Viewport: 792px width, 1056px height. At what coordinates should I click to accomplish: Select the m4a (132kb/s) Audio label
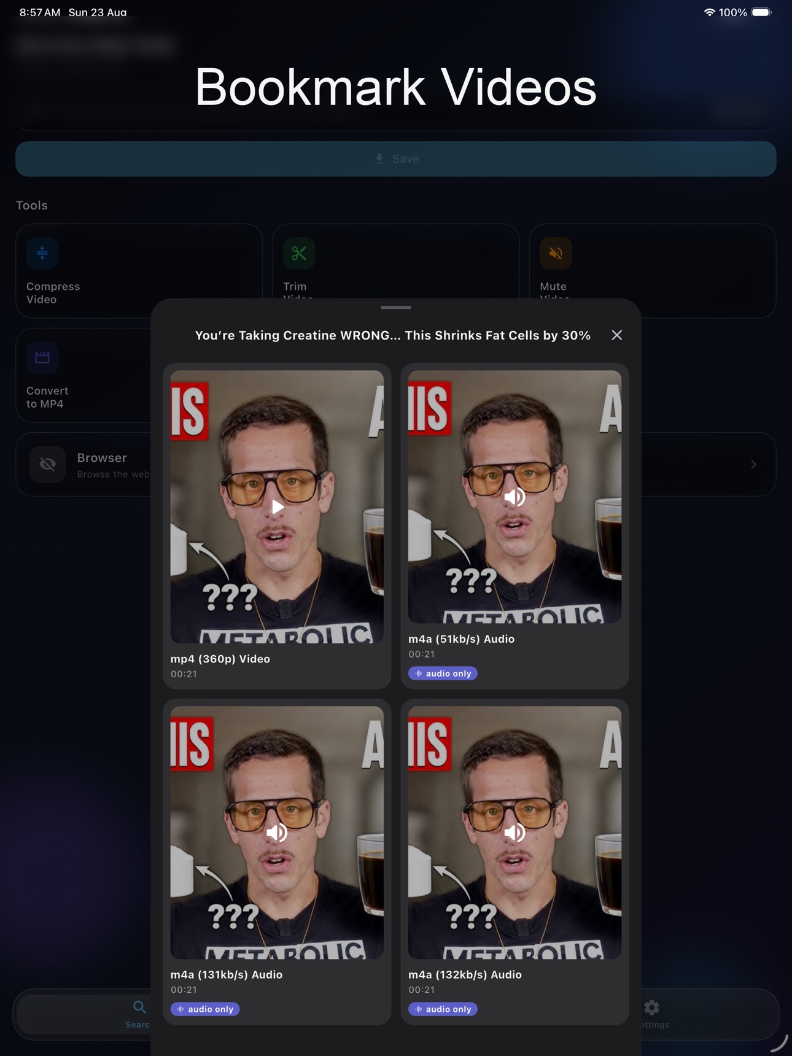(465, 974)
